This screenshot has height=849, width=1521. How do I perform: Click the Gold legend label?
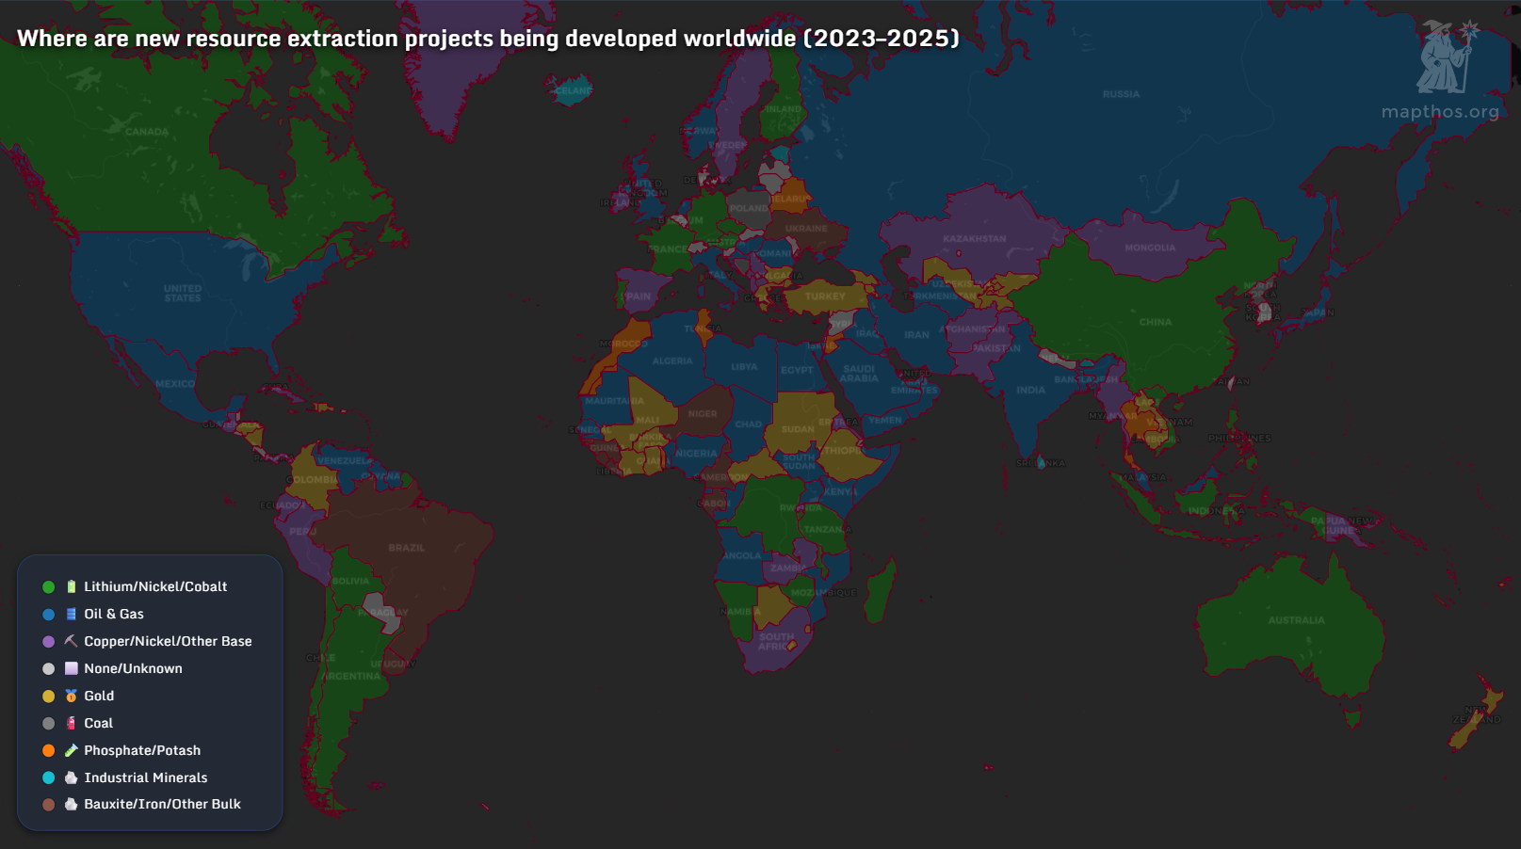99,696
